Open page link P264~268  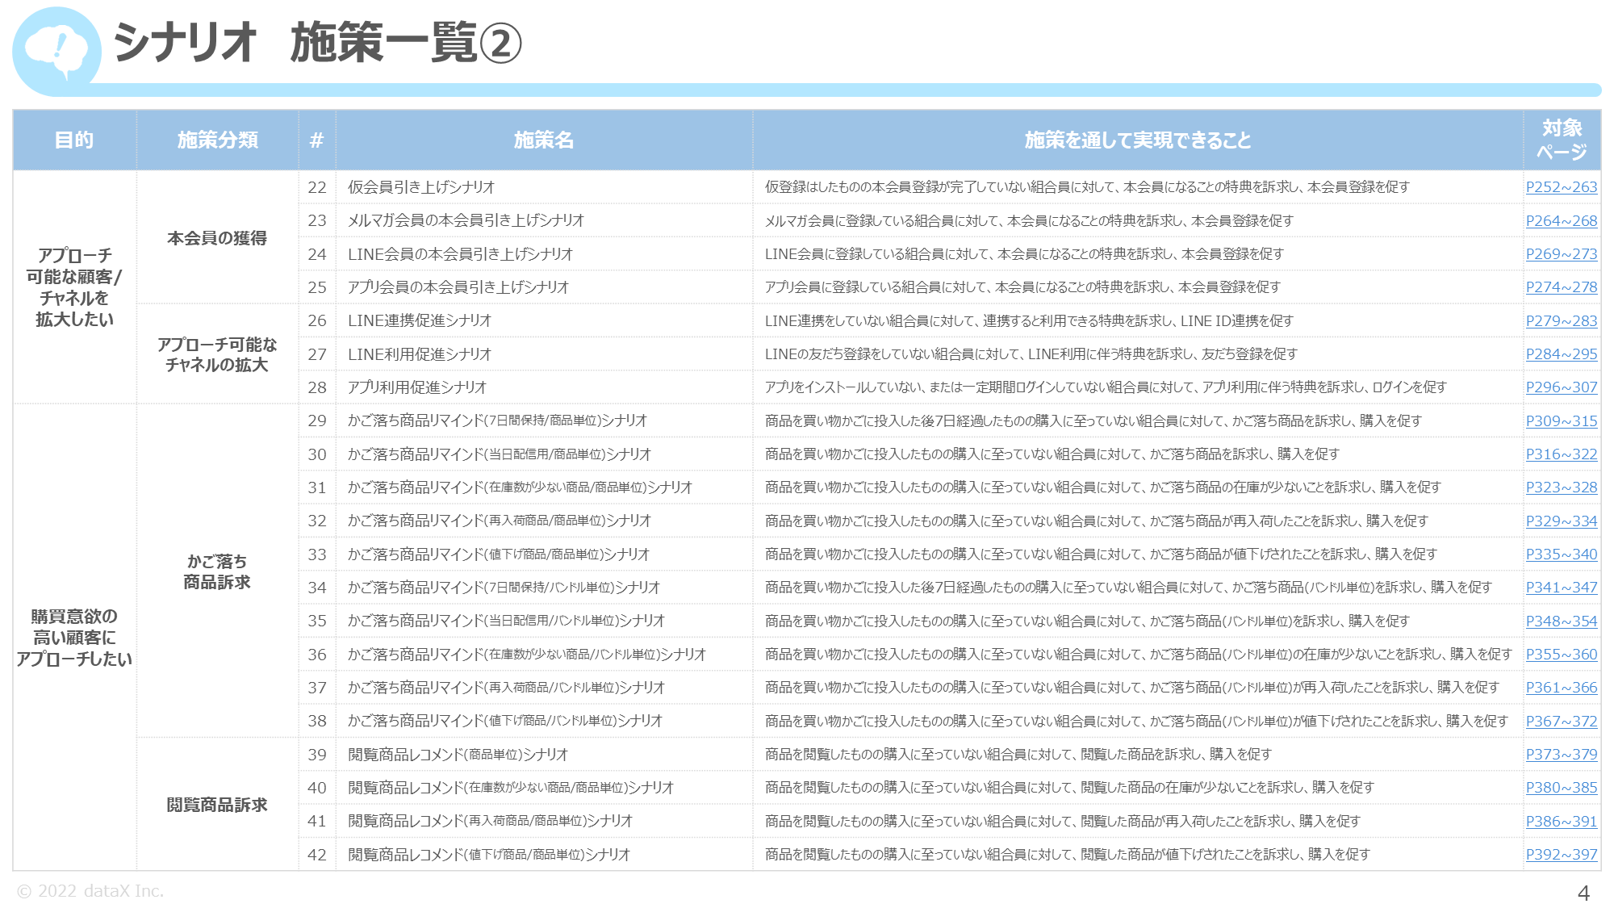(x=1561, y=220)
